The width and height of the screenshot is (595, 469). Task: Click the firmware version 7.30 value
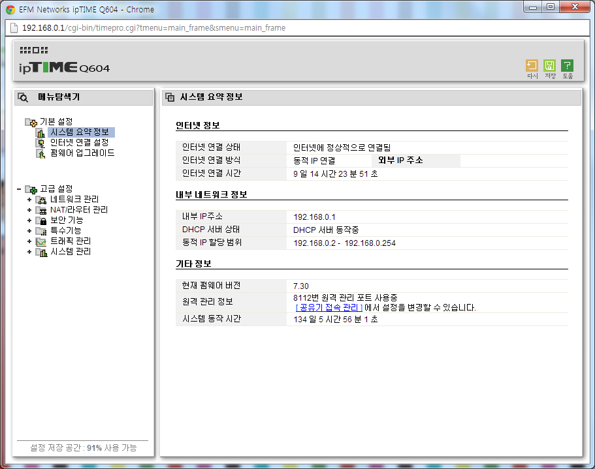click(x=301, y=286)
